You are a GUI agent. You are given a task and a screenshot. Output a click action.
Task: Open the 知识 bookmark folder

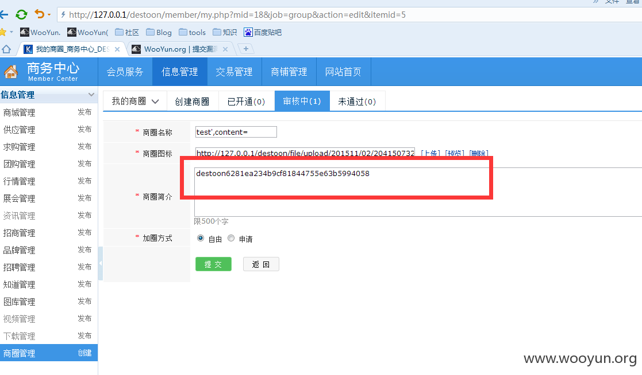[x=224, y=32]
